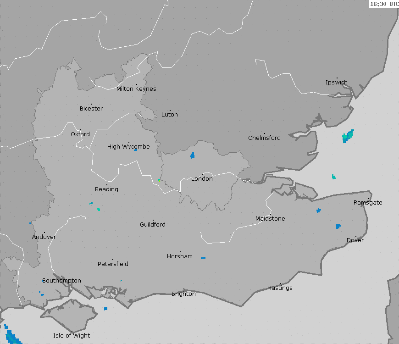The height and width of the screenshot is (344, 399).
Task: Click the Brighton city label
Action: point(183,294)
